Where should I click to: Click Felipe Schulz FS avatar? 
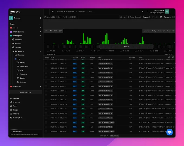167,11
